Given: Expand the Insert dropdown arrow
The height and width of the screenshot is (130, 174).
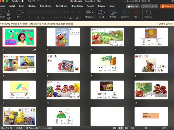Looking at the screenshot, I should pos(104,13).
